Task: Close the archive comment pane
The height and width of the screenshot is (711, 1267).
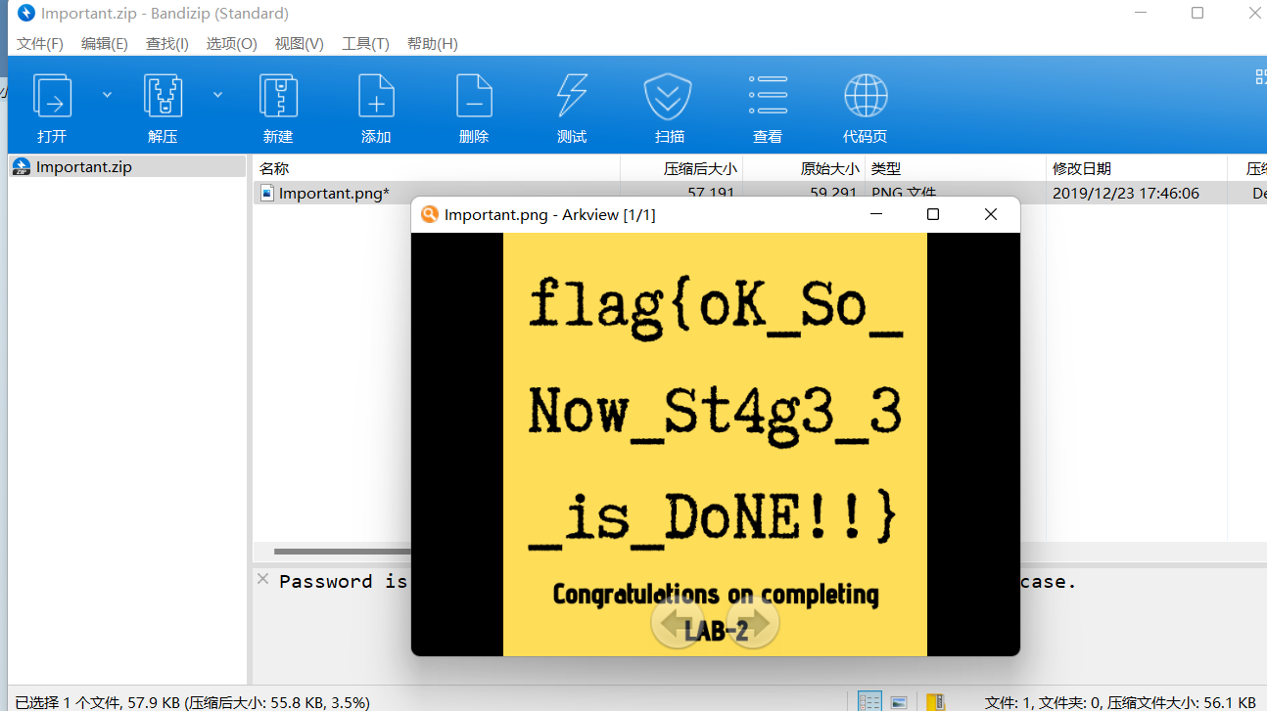Action: 262,579
